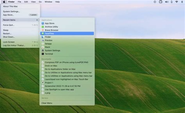The width and height of the screenshot is (185, 113).
Task: Expand the Recent Items submenu arrow
Action: click(x=37, y=20)
